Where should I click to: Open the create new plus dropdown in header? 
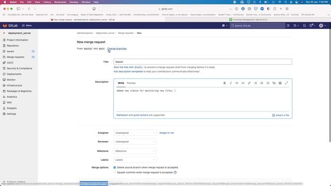coord(225,25)
